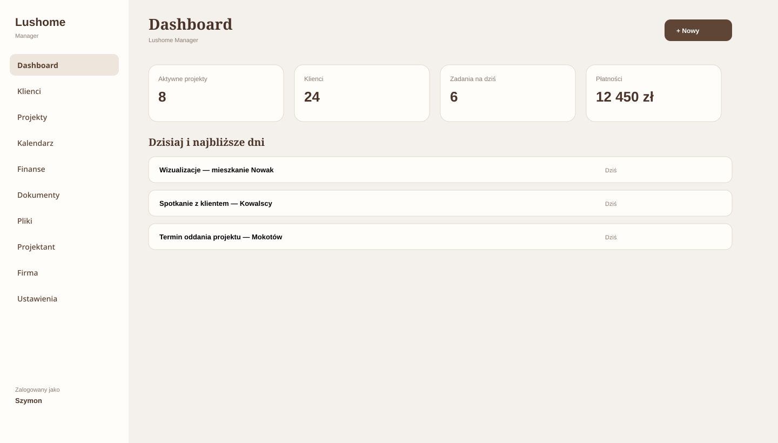Click the Lushome logo text
Screen dimensions: 778x443
[x=40, y=22]
